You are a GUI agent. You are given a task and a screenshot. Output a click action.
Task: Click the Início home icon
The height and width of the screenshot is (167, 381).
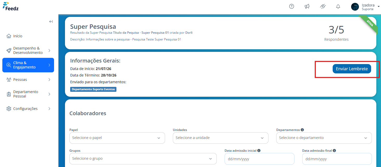click(x=9, y=36)
